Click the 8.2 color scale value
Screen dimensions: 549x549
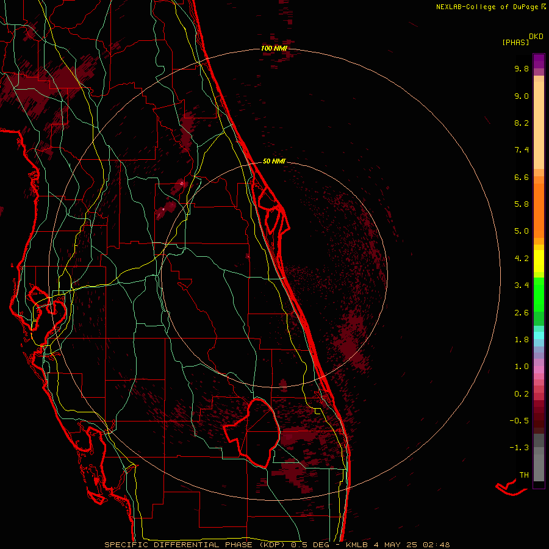point(522,123)
